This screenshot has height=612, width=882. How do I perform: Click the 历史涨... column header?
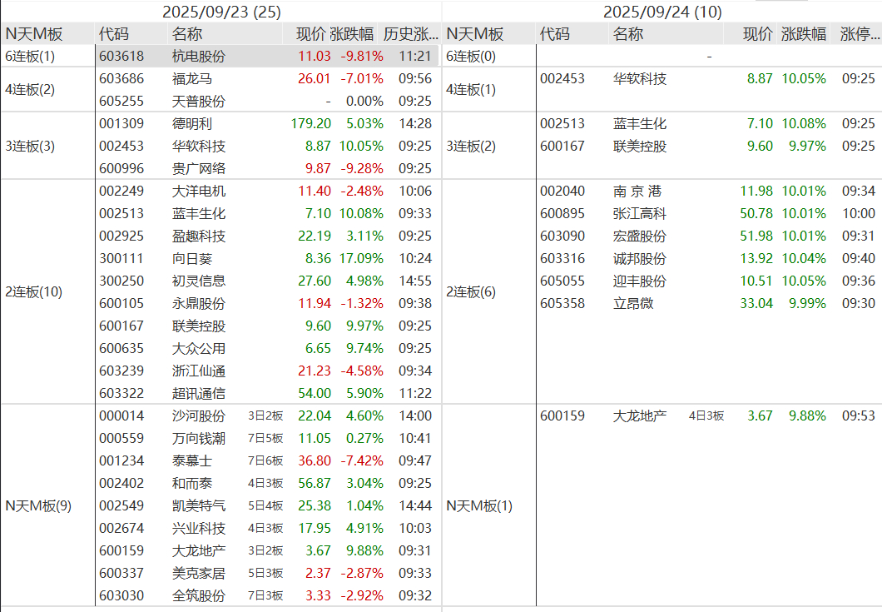click(410, 34)
